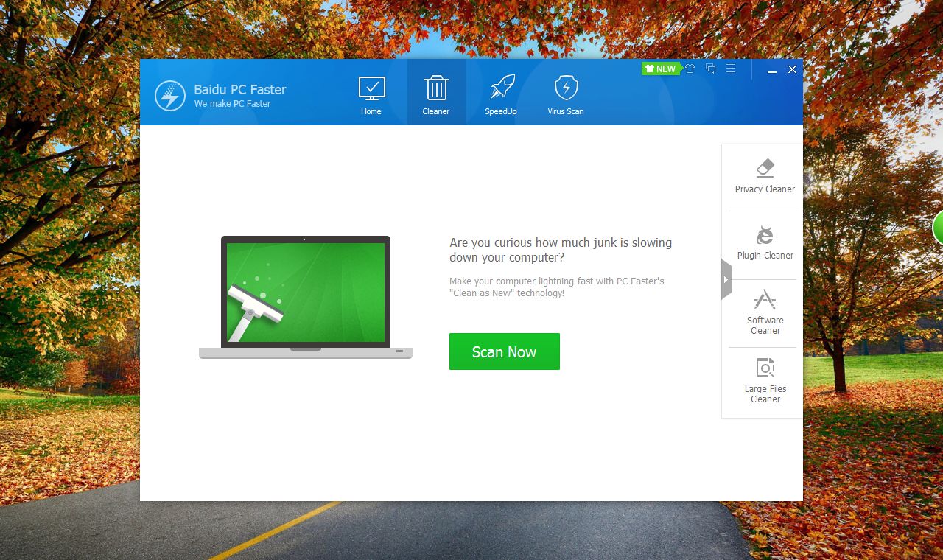
Task: Go to the Virus Scan tab
Action: (566, 94)
